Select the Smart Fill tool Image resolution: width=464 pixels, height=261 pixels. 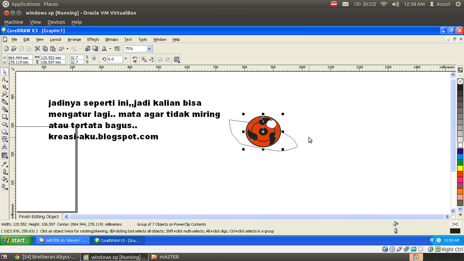tap(4, 109)
